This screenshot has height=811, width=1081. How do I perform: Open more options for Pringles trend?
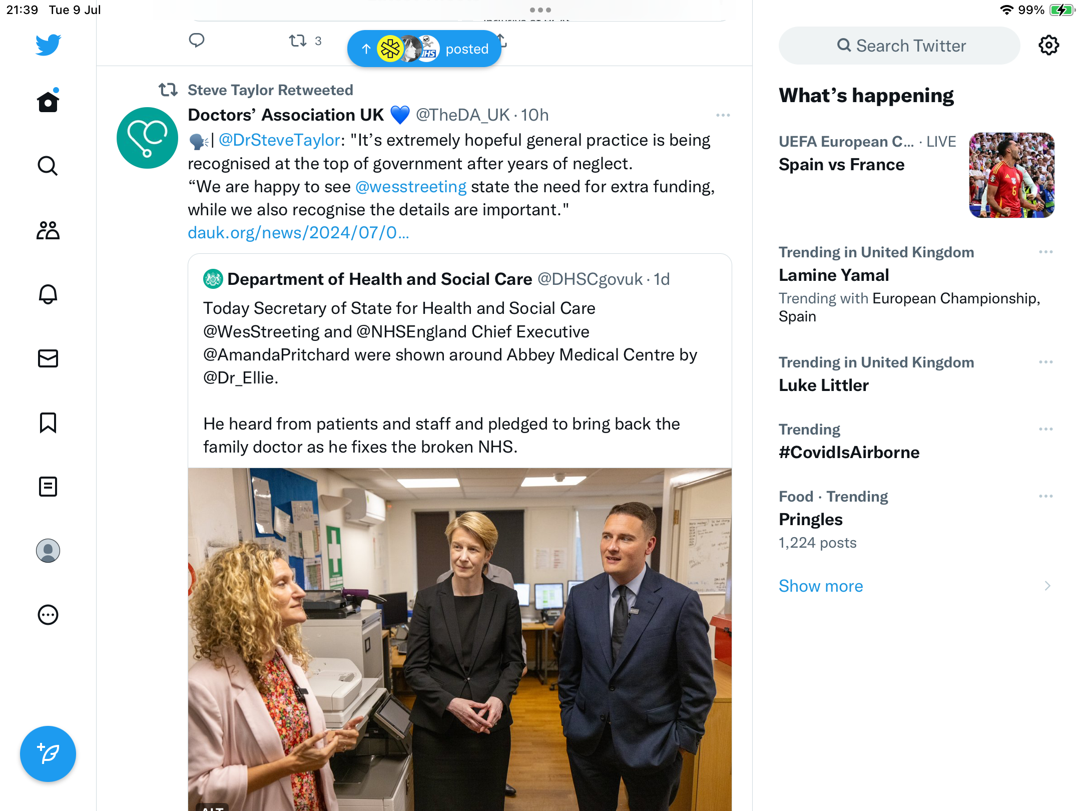point(1045,496)
